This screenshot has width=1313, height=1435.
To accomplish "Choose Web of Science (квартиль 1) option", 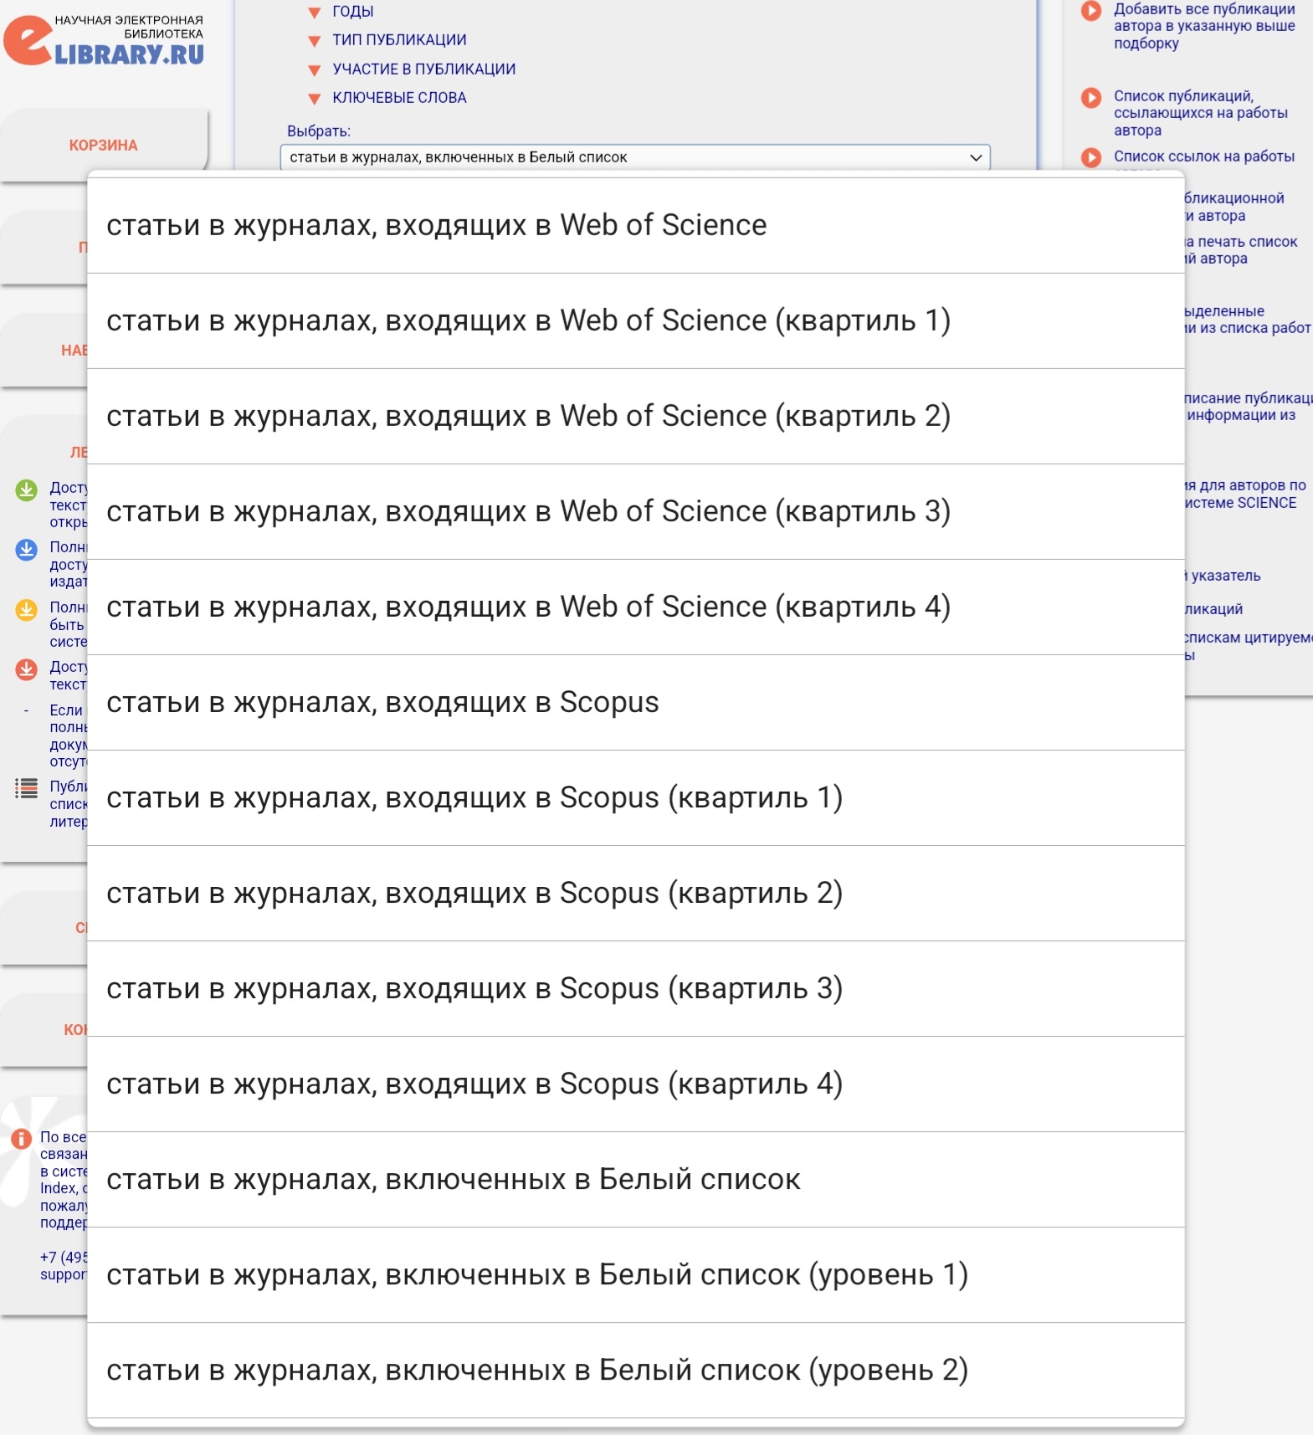I will tap(636, 320).
